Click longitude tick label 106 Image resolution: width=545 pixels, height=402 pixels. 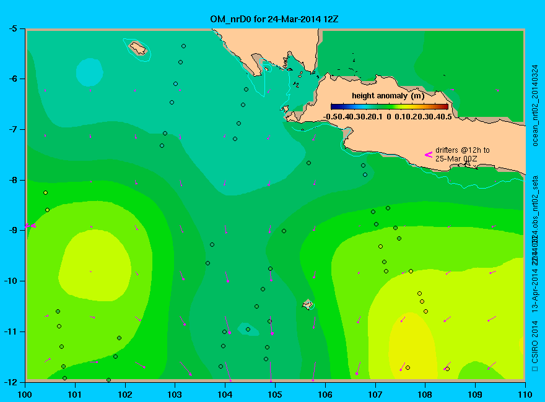325,395
